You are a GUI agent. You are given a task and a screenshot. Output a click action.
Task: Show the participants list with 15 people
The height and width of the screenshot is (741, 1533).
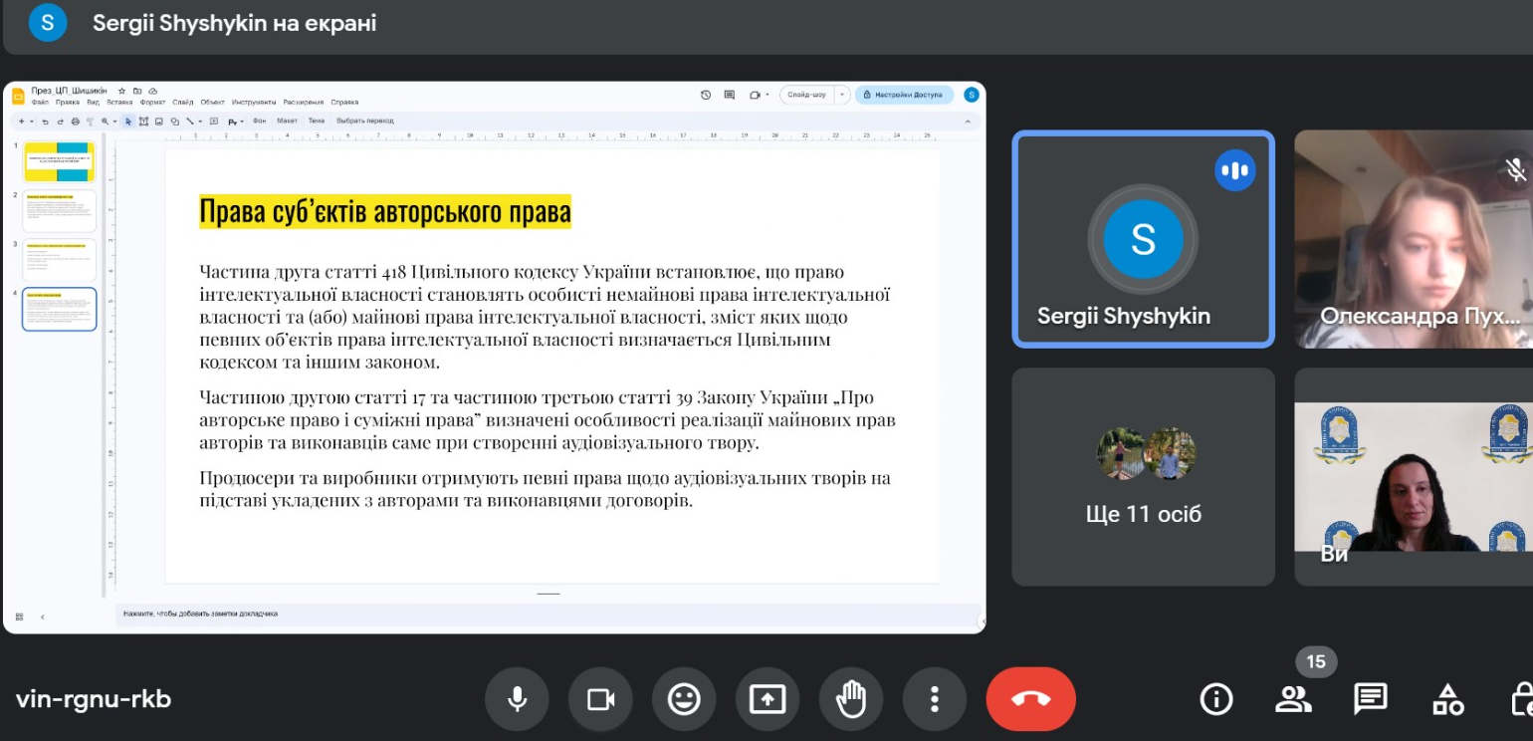click(x=1293, y=699)
